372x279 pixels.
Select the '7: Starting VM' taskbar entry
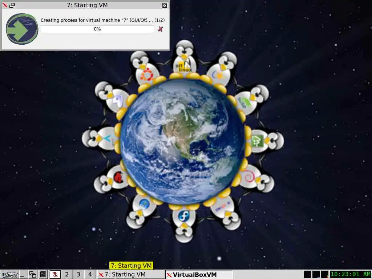(131, 275)
